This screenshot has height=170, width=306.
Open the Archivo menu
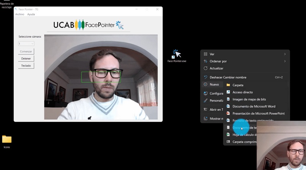[20, 14]
